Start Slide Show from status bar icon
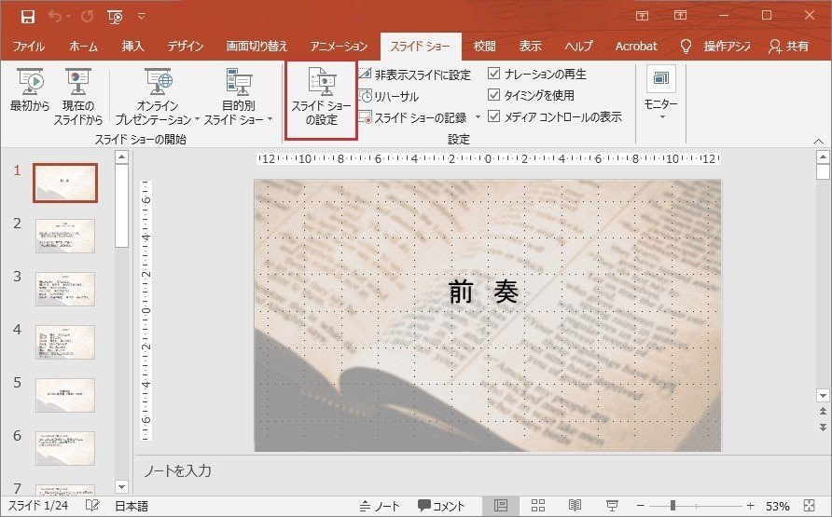 (x=612, y=506)
